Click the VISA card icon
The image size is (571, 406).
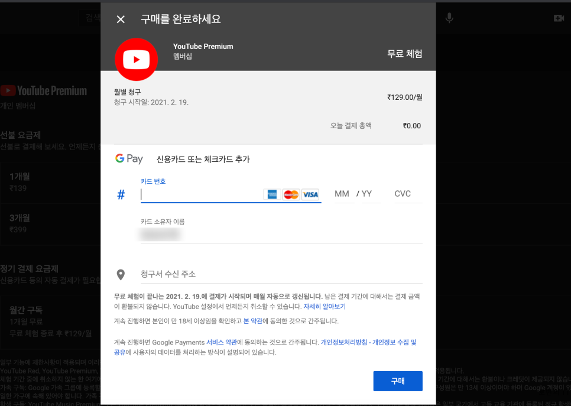(x=310, y=194)
